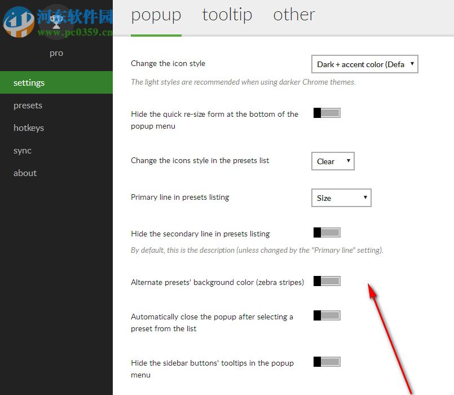The height and width of the screenshot is (395, 454).
Task: Click 'Hide the quick re-size form' label
Action: pos(214,120)
